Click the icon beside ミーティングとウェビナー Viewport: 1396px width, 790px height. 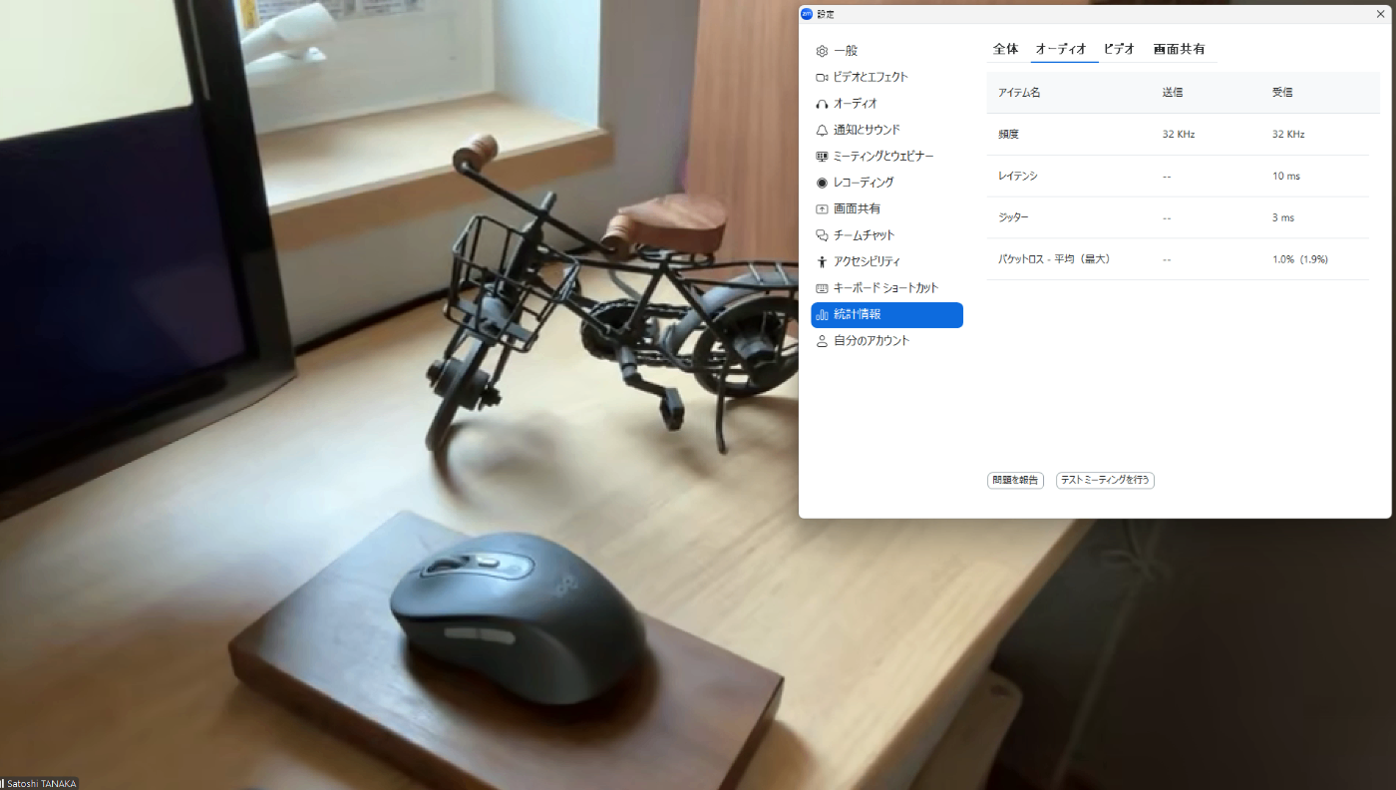coord(822,157)
